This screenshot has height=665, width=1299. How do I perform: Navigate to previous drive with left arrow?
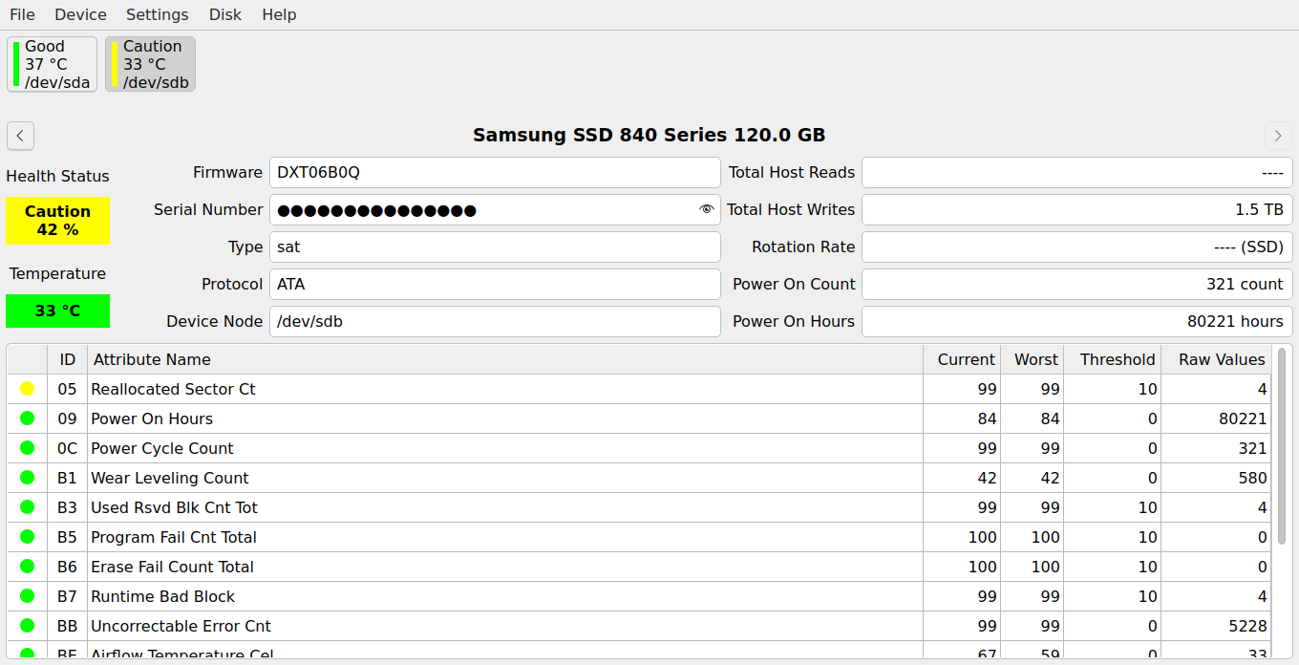[x=20, y=136]
